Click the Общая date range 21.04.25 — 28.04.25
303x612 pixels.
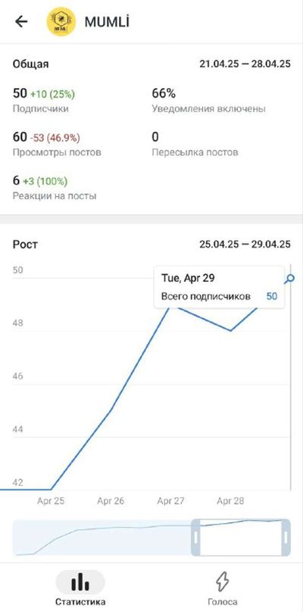pyautogui.click(x=245, y=64)
